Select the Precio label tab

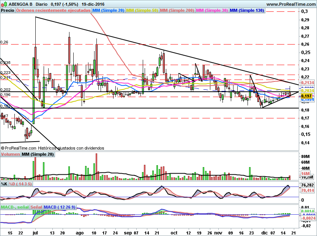(x=8, y=10)
